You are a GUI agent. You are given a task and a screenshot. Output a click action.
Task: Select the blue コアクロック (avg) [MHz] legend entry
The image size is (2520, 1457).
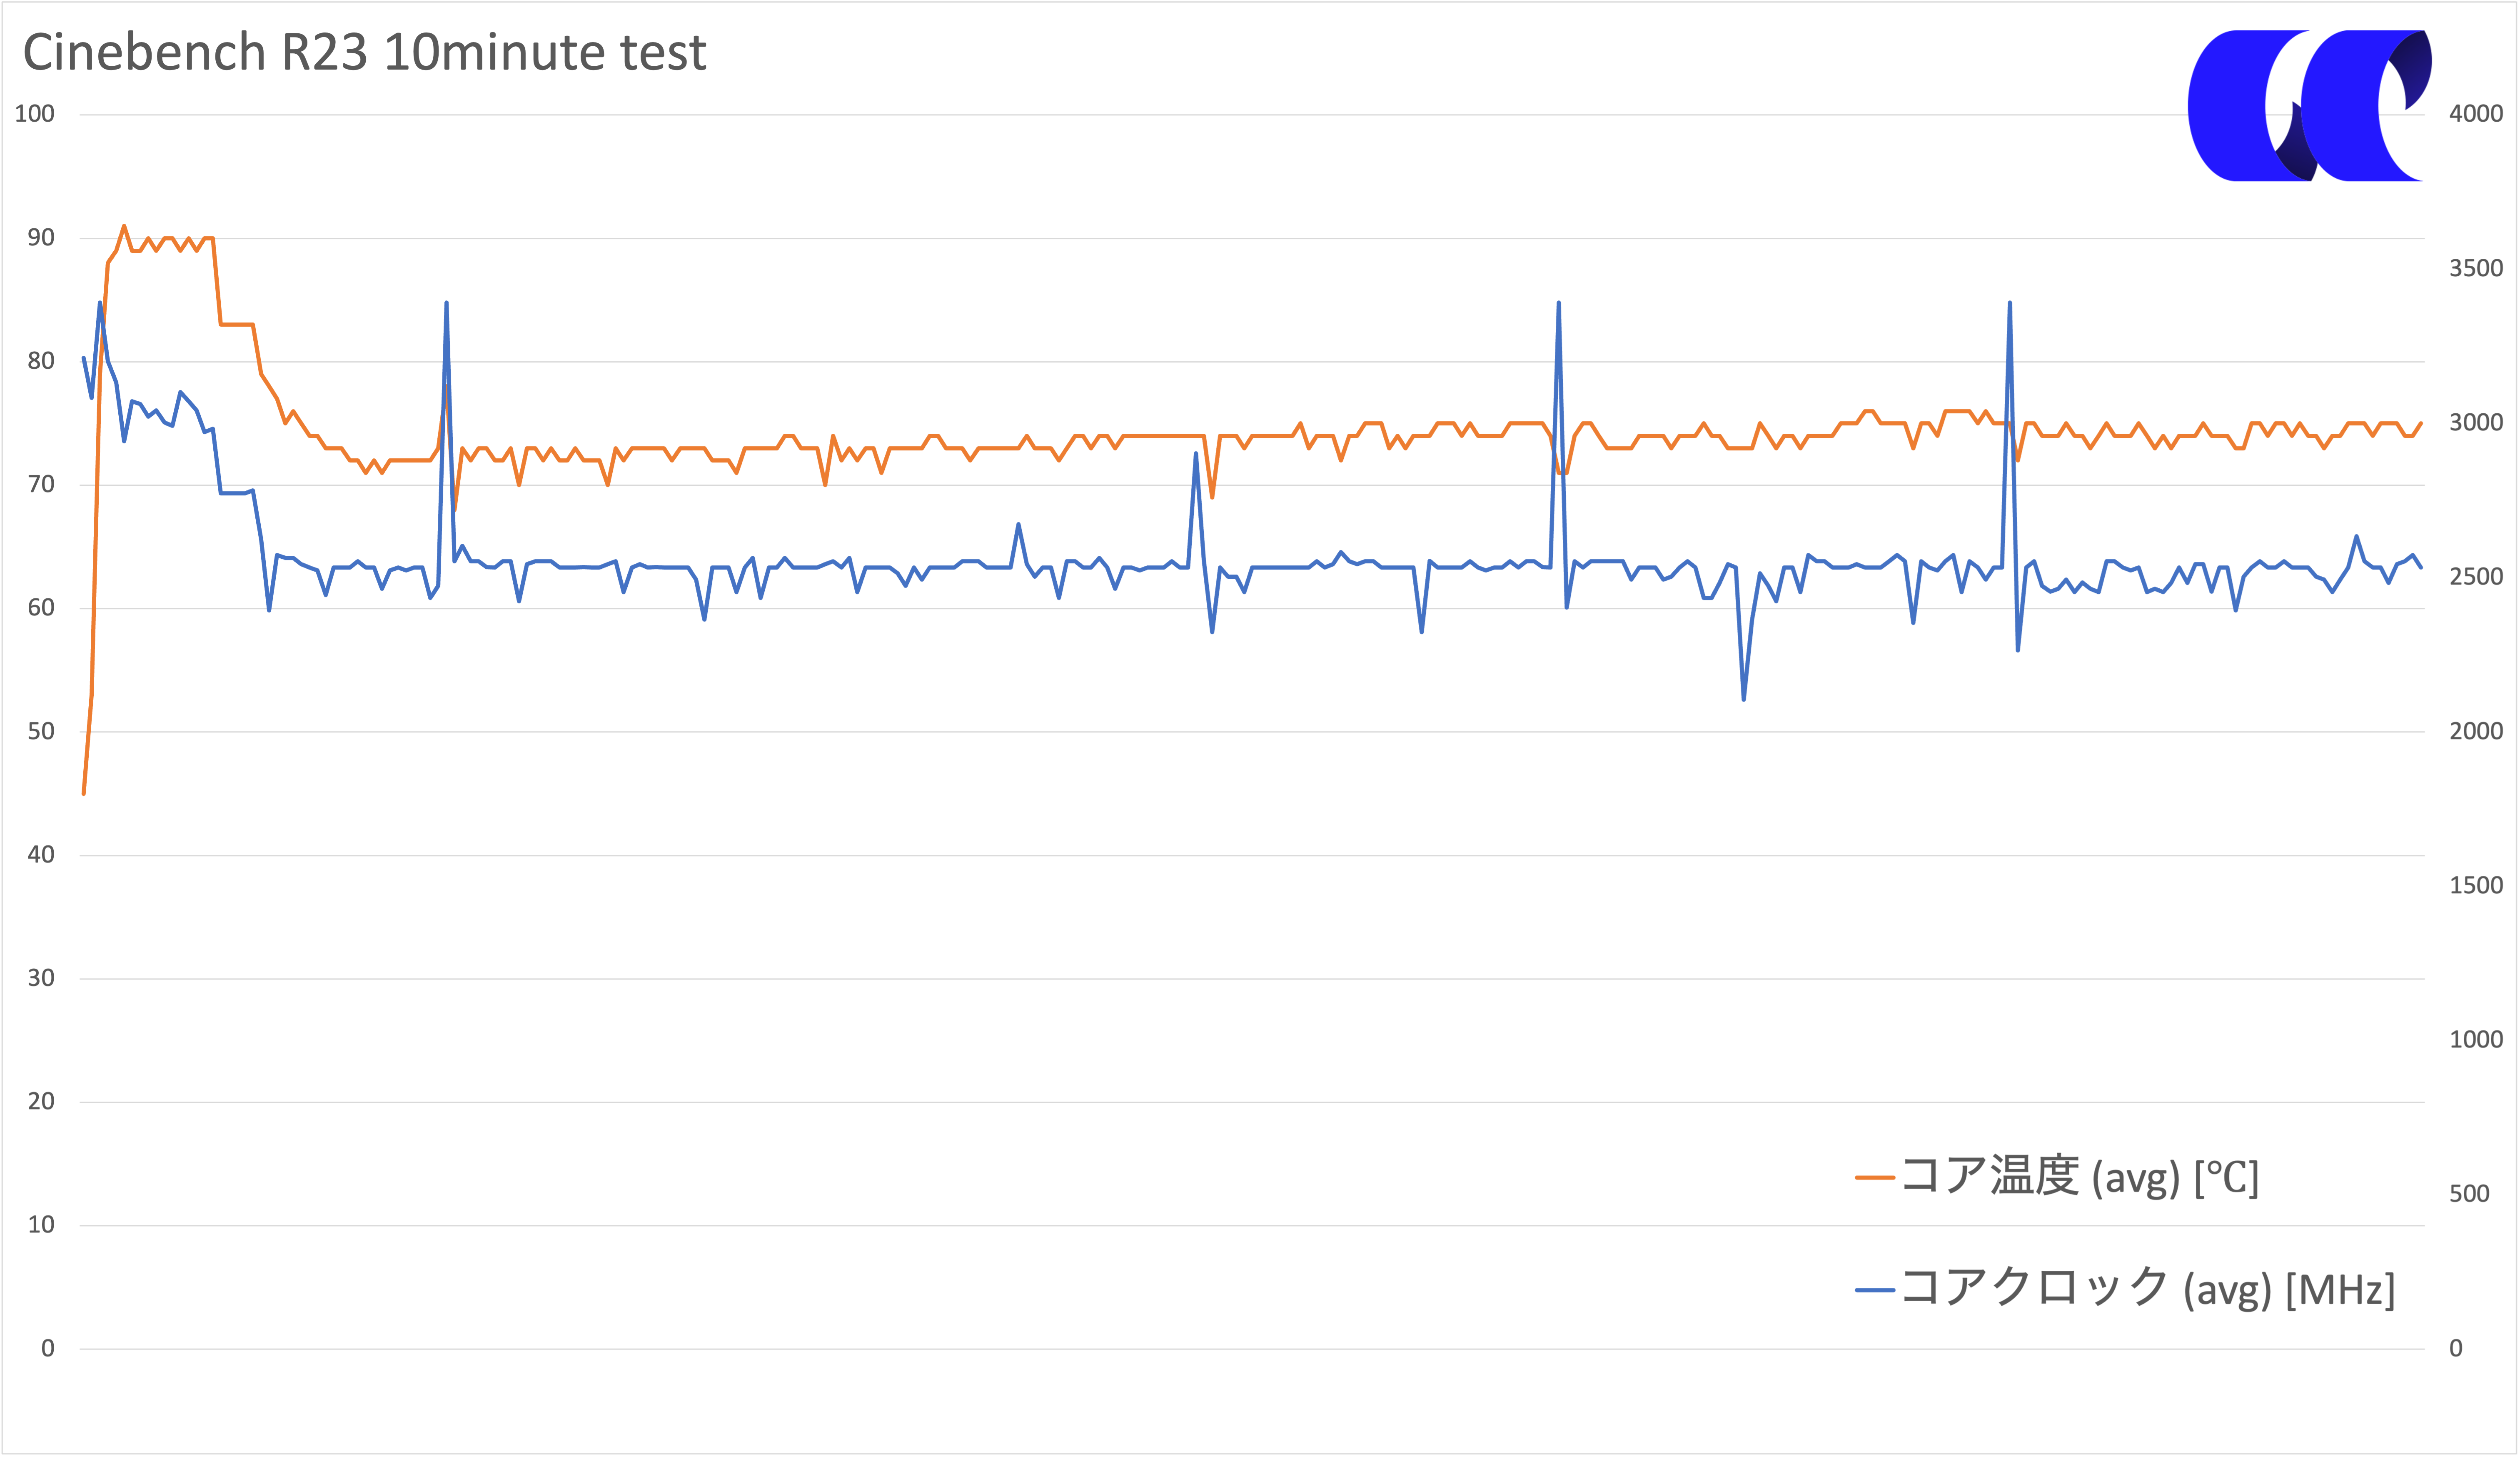click(2125, 1289)
